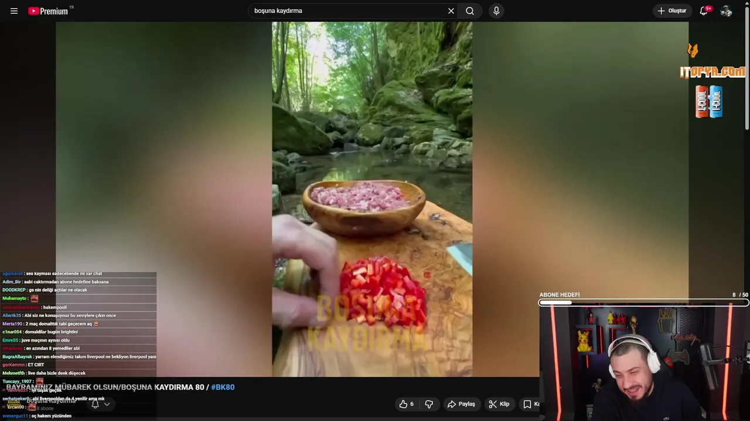The image size is (750, 421).
Task: Save the video with the bookmark icon
Action: pyautogui.click(x=529, y=404)
